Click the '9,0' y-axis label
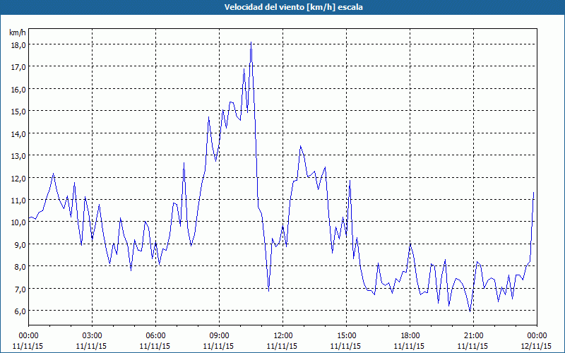Screen dimensions: 565x353 (x=20, y=244)
